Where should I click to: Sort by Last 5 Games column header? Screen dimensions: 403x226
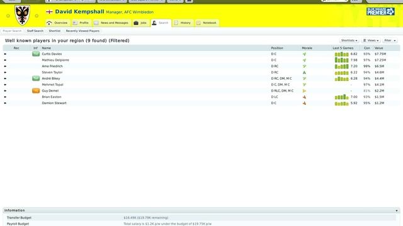(x=343, y=48)
